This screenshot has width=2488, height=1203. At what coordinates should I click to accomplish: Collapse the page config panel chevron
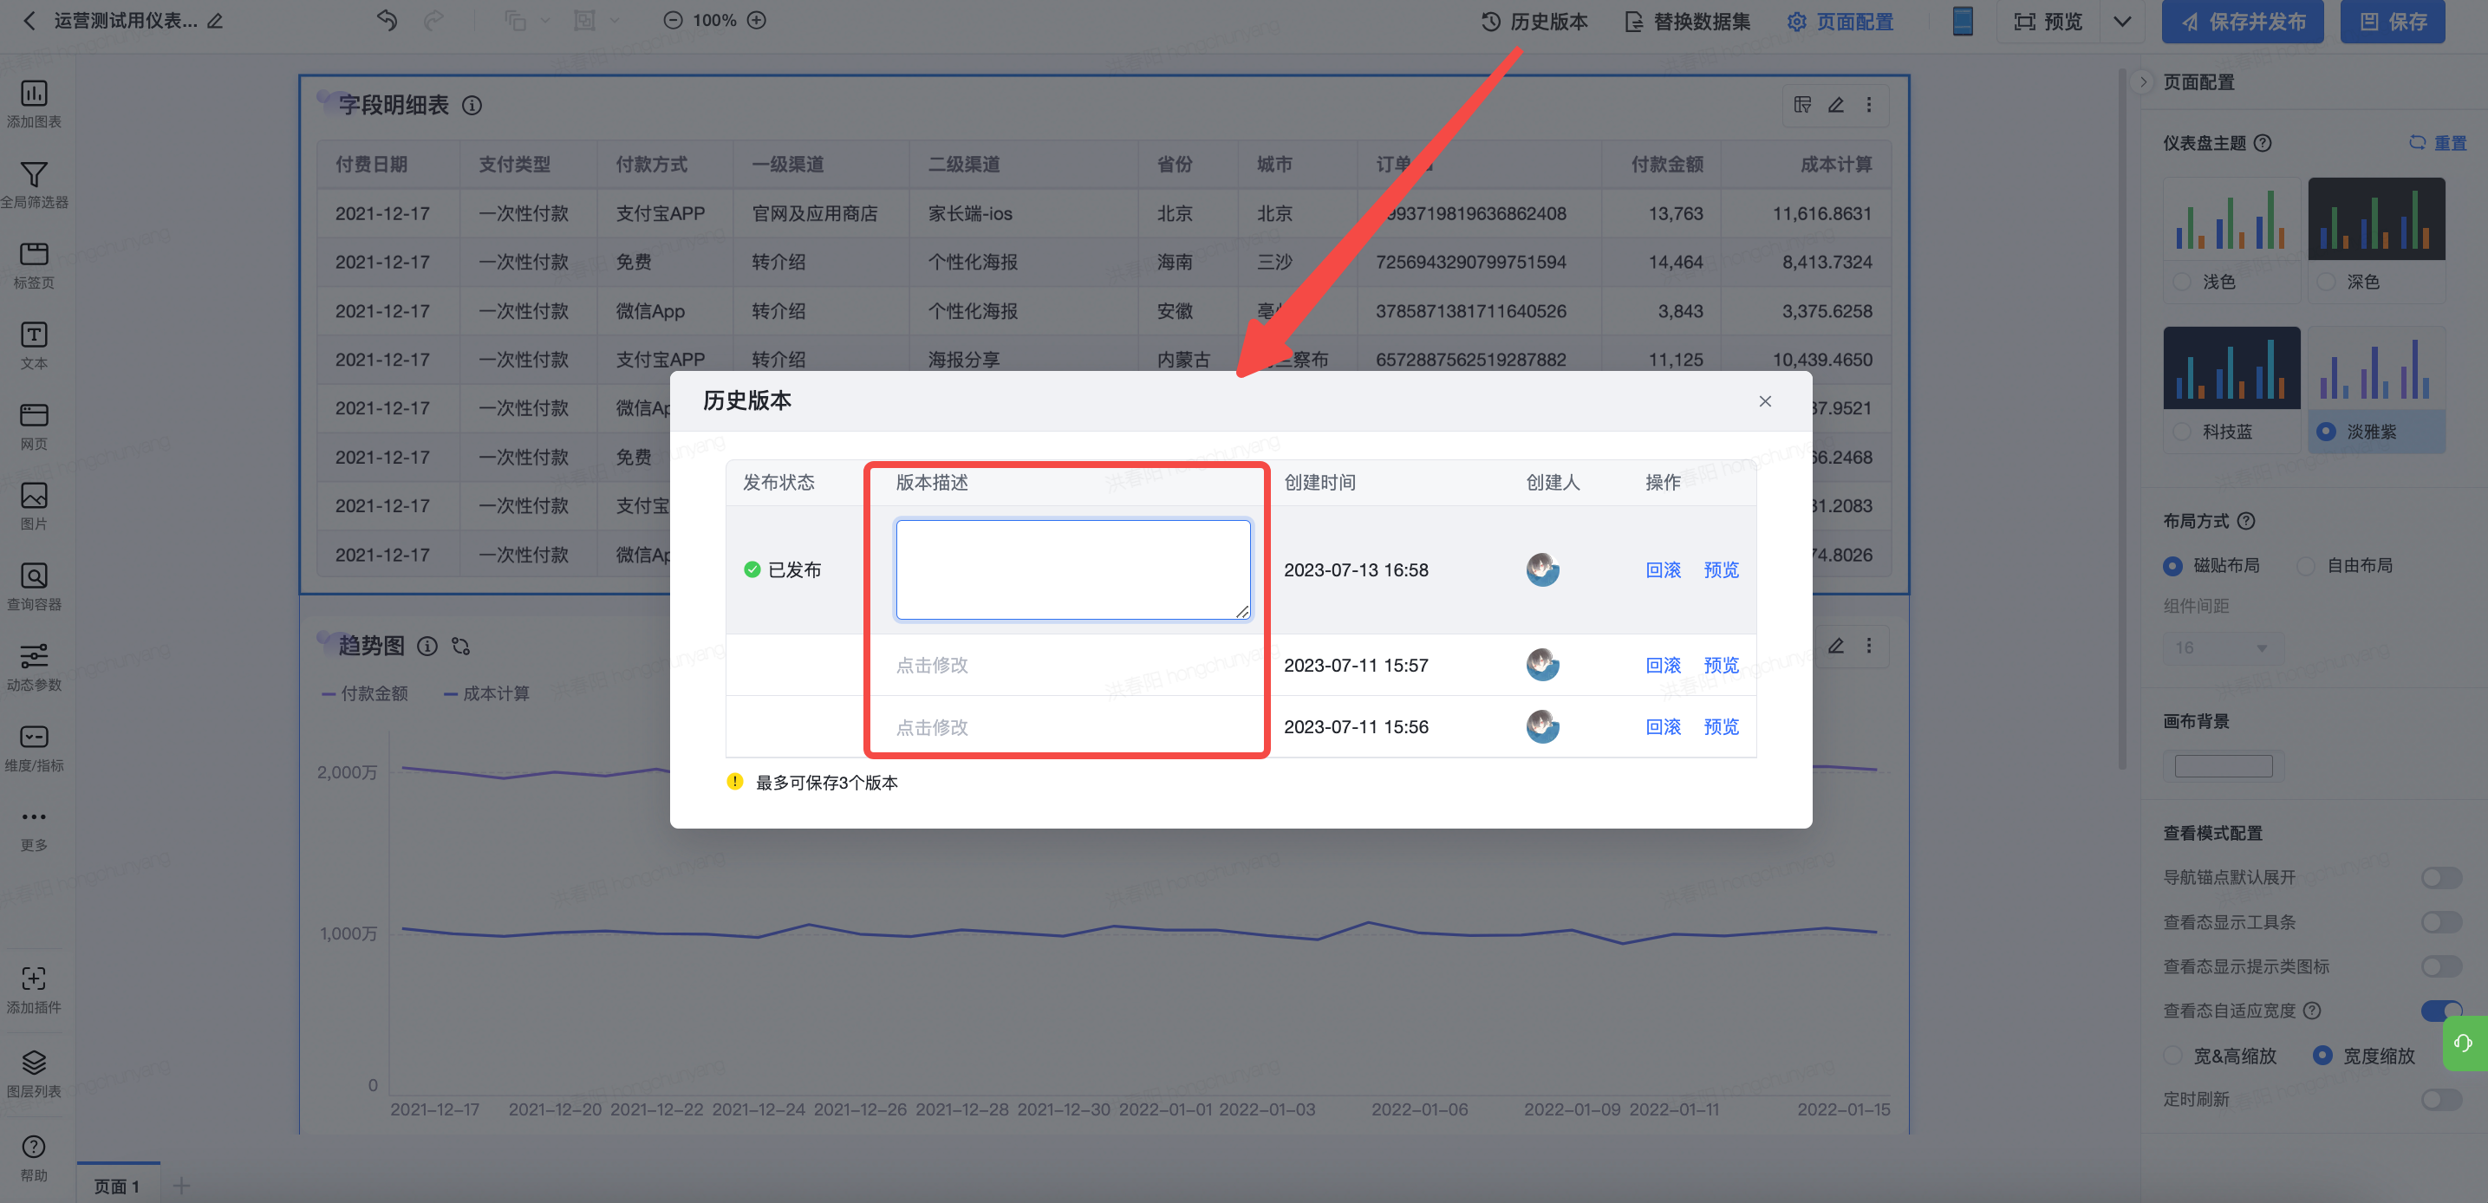coord(2143,82)
